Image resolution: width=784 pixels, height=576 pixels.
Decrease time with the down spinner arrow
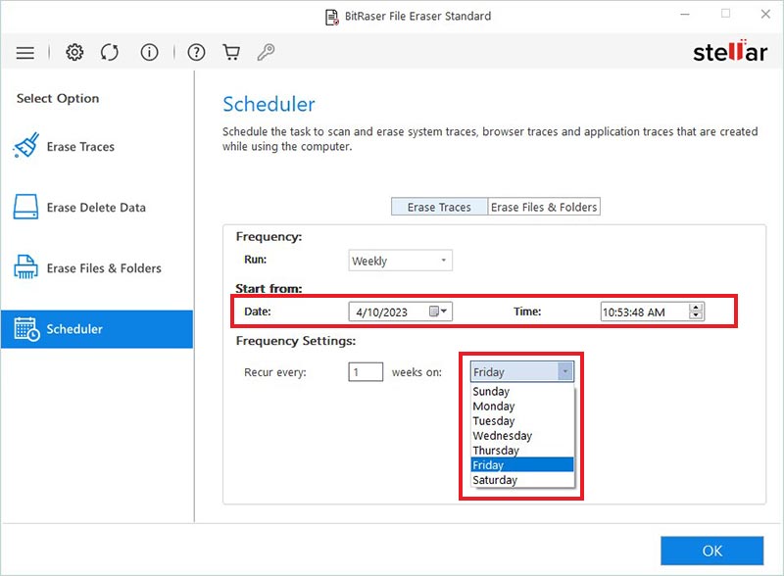point(696,315)
